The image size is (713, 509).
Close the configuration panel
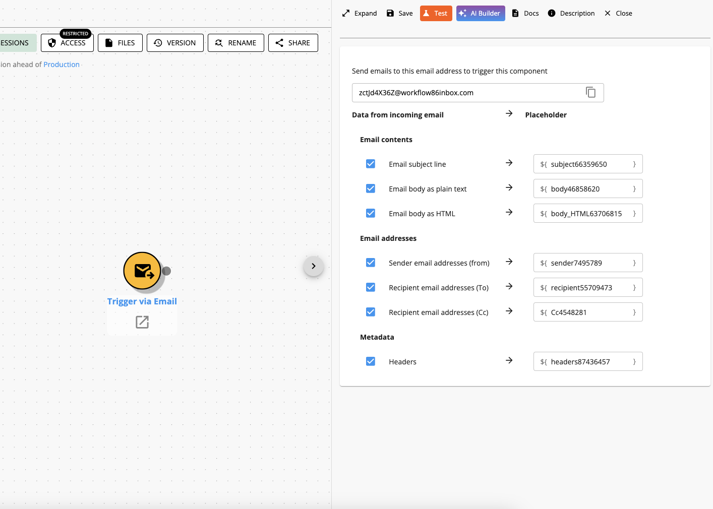pos(618,13)
